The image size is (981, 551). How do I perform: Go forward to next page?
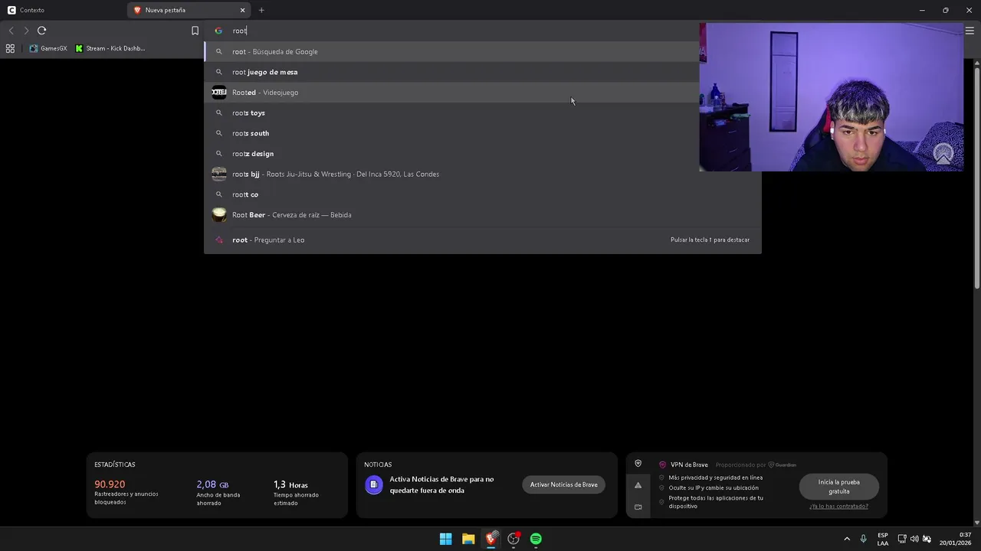click(26, 31)
